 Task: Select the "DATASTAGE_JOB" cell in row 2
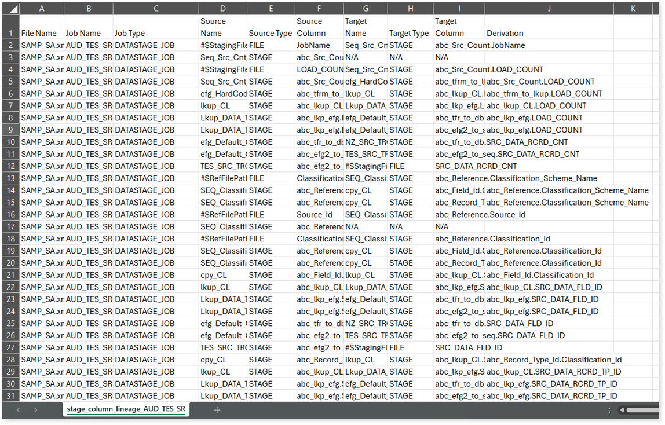tap(156, 45)
